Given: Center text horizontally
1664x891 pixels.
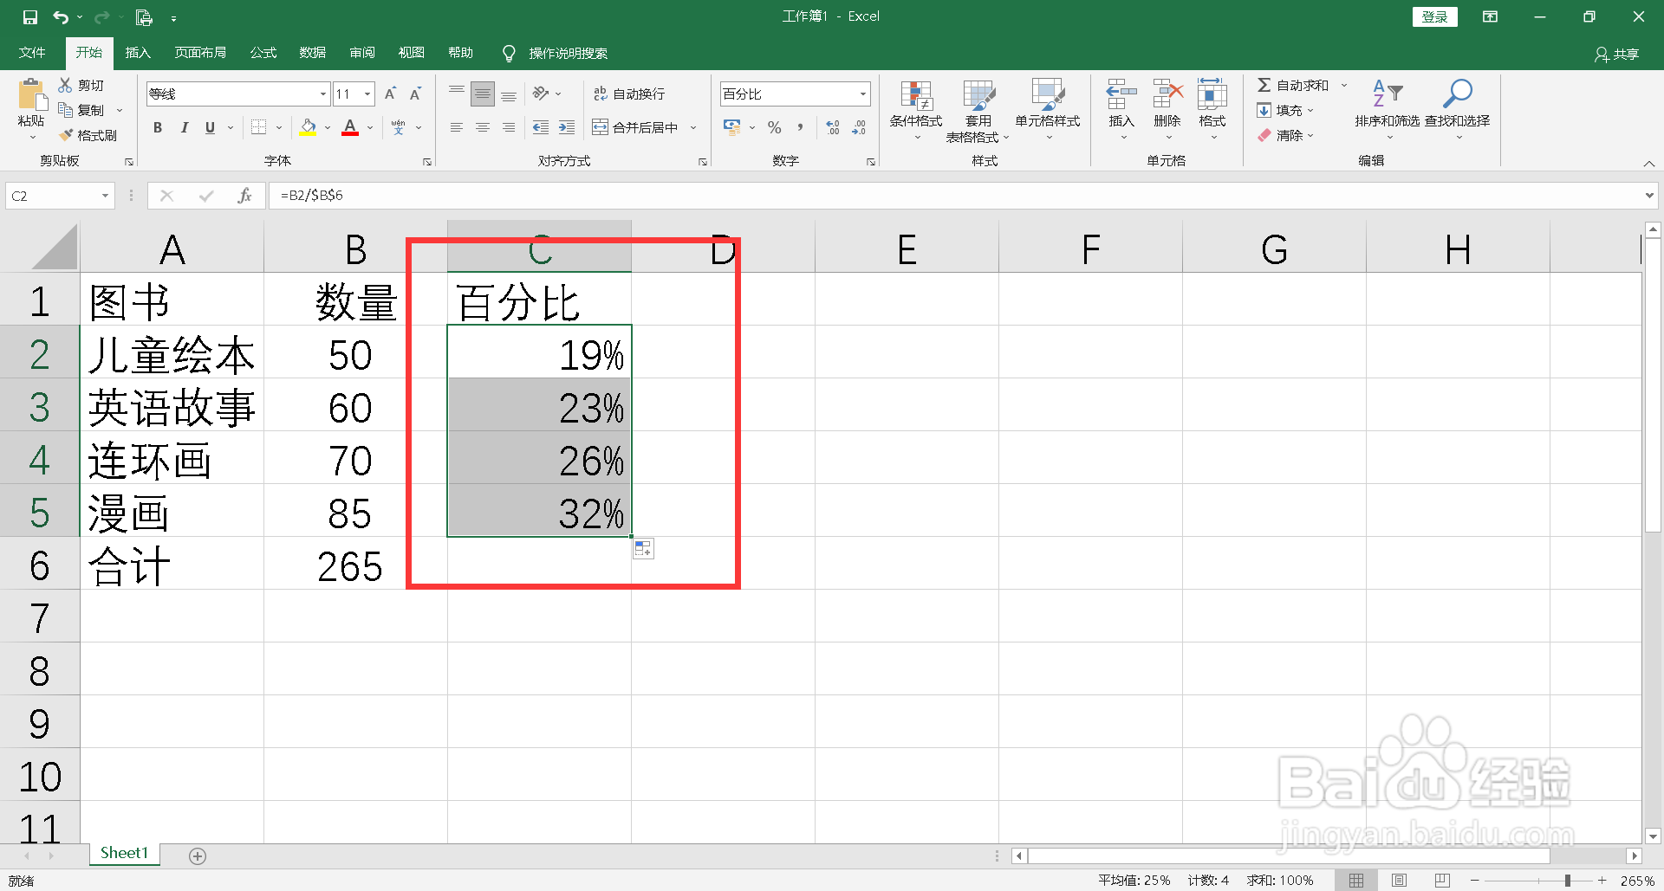Looking at the screenshot, I should point(483,127).
